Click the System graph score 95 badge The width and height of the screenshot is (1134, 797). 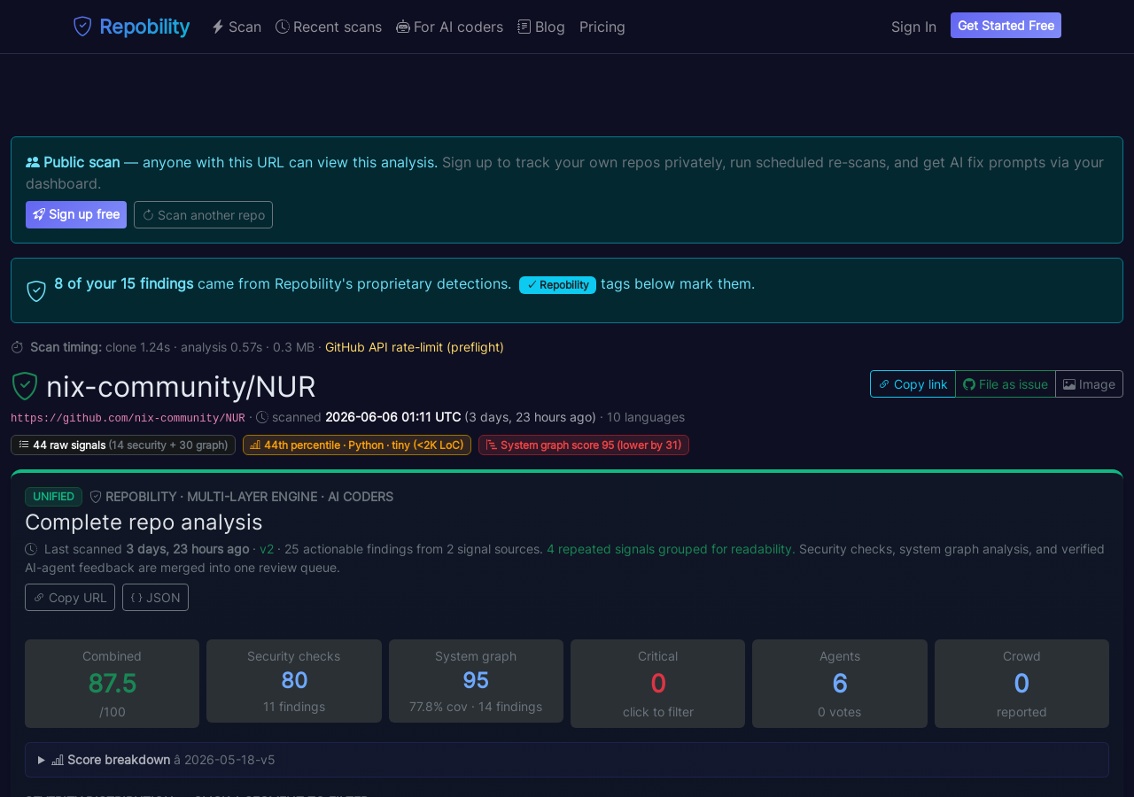tap(584, 445)
